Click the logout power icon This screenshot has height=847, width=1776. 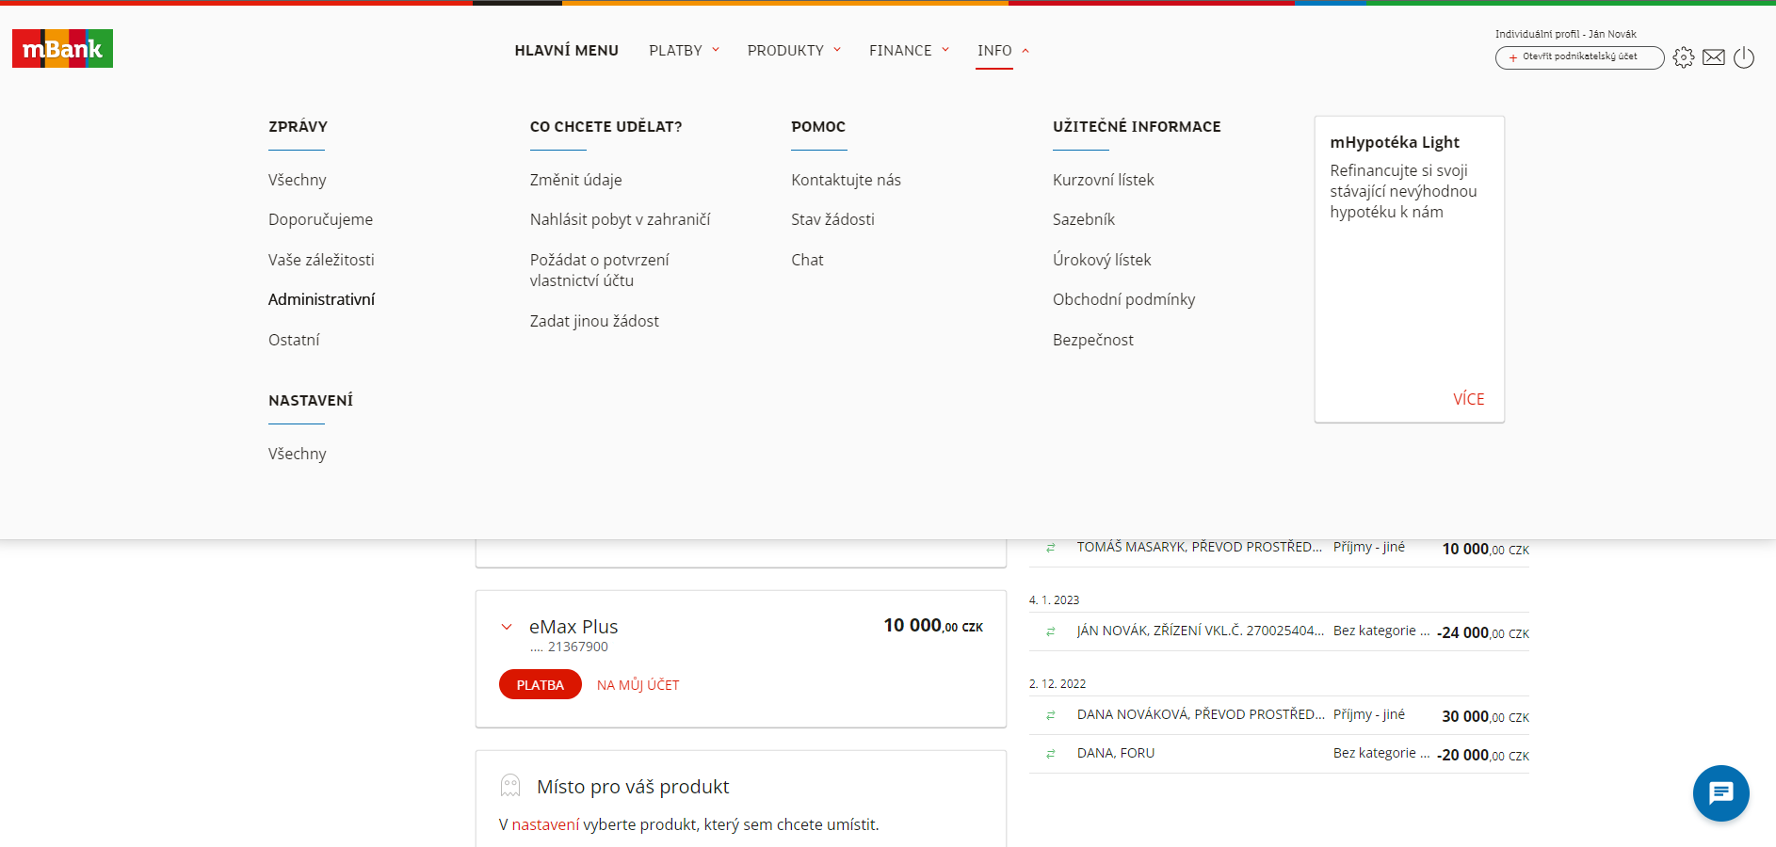pos(1744,57)
